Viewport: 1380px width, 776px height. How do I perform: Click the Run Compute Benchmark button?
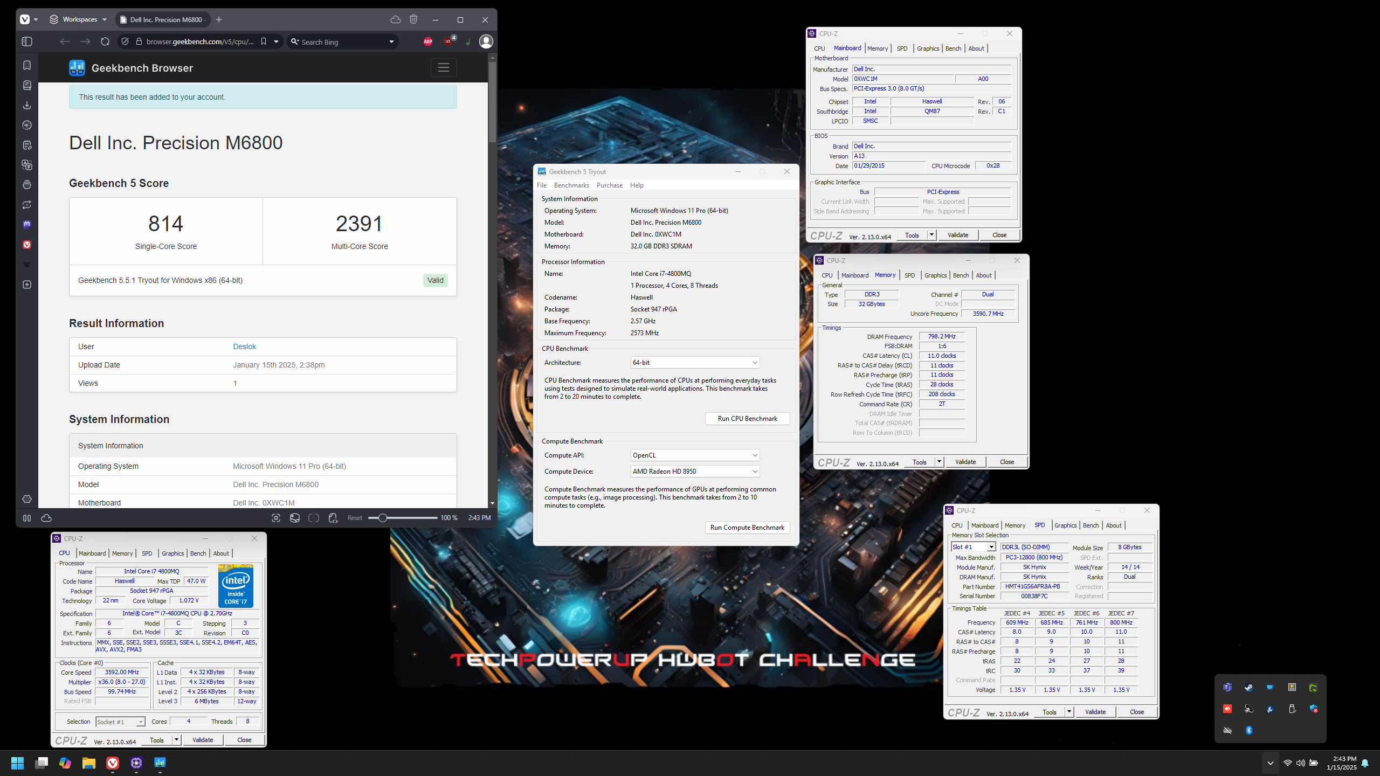click(747, 528)
